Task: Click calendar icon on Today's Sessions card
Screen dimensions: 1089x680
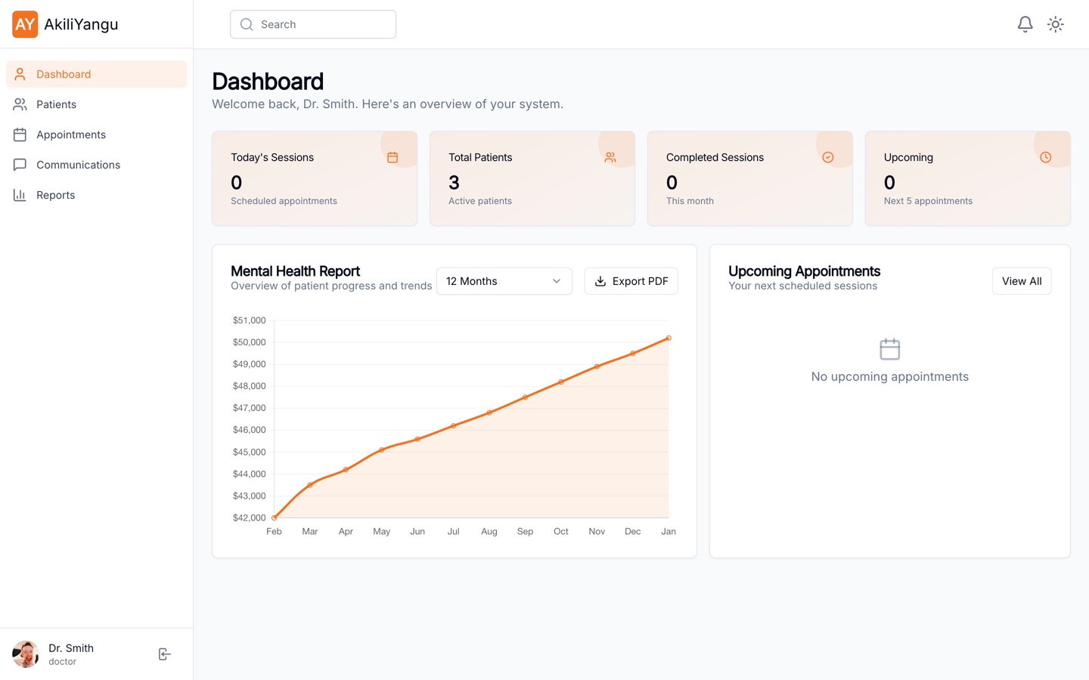Action: [392, 157]
